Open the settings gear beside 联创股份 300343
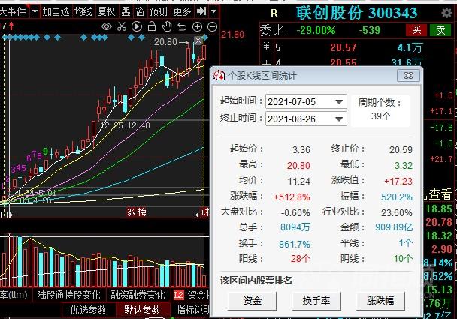The height and width of the screenshot is (319, 457). click(446, 13)
